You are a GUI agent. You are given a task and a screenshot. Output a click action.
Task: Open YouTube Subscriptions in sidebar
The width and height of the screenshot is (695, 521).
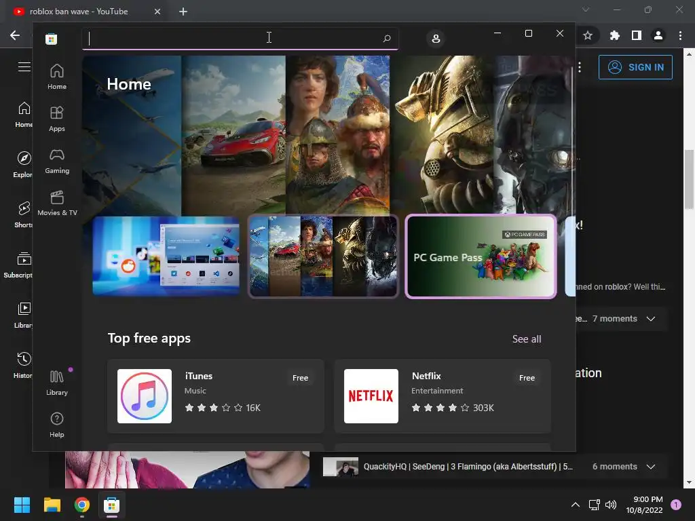pyautogui.click(x=18, y=265)
